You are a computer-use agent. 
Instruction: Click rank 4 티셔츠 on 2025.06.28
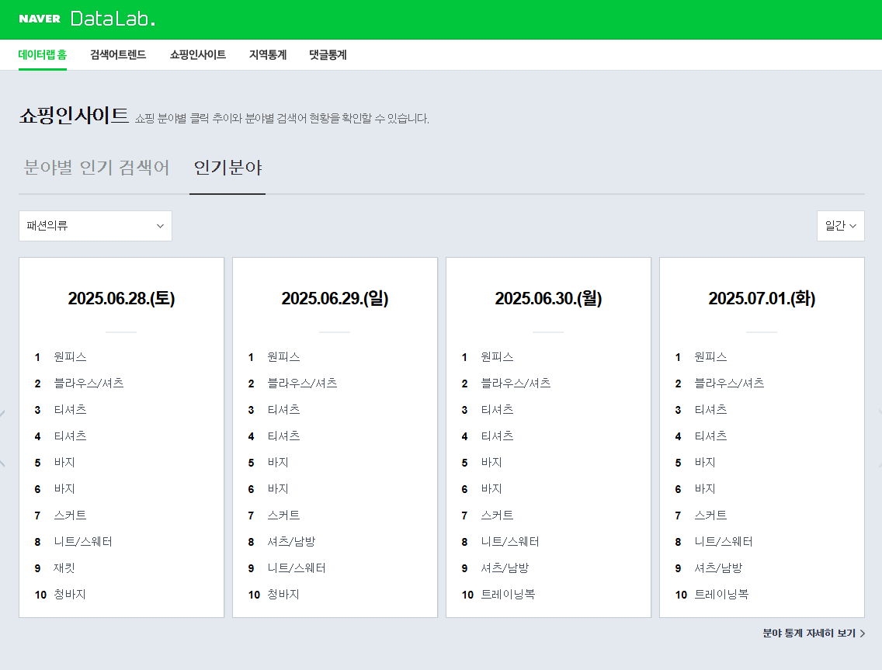coord(70,436)
